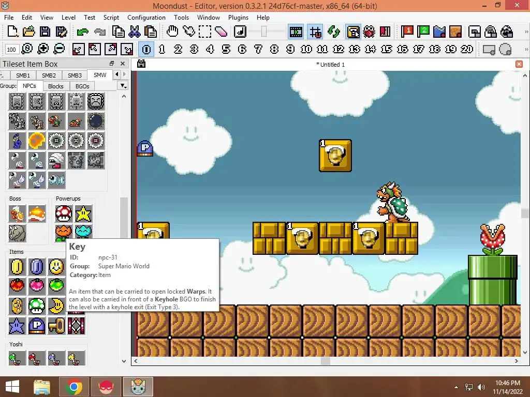Switch to section 5
This screenshot has height=397, width=530.
tap(226, 49)
